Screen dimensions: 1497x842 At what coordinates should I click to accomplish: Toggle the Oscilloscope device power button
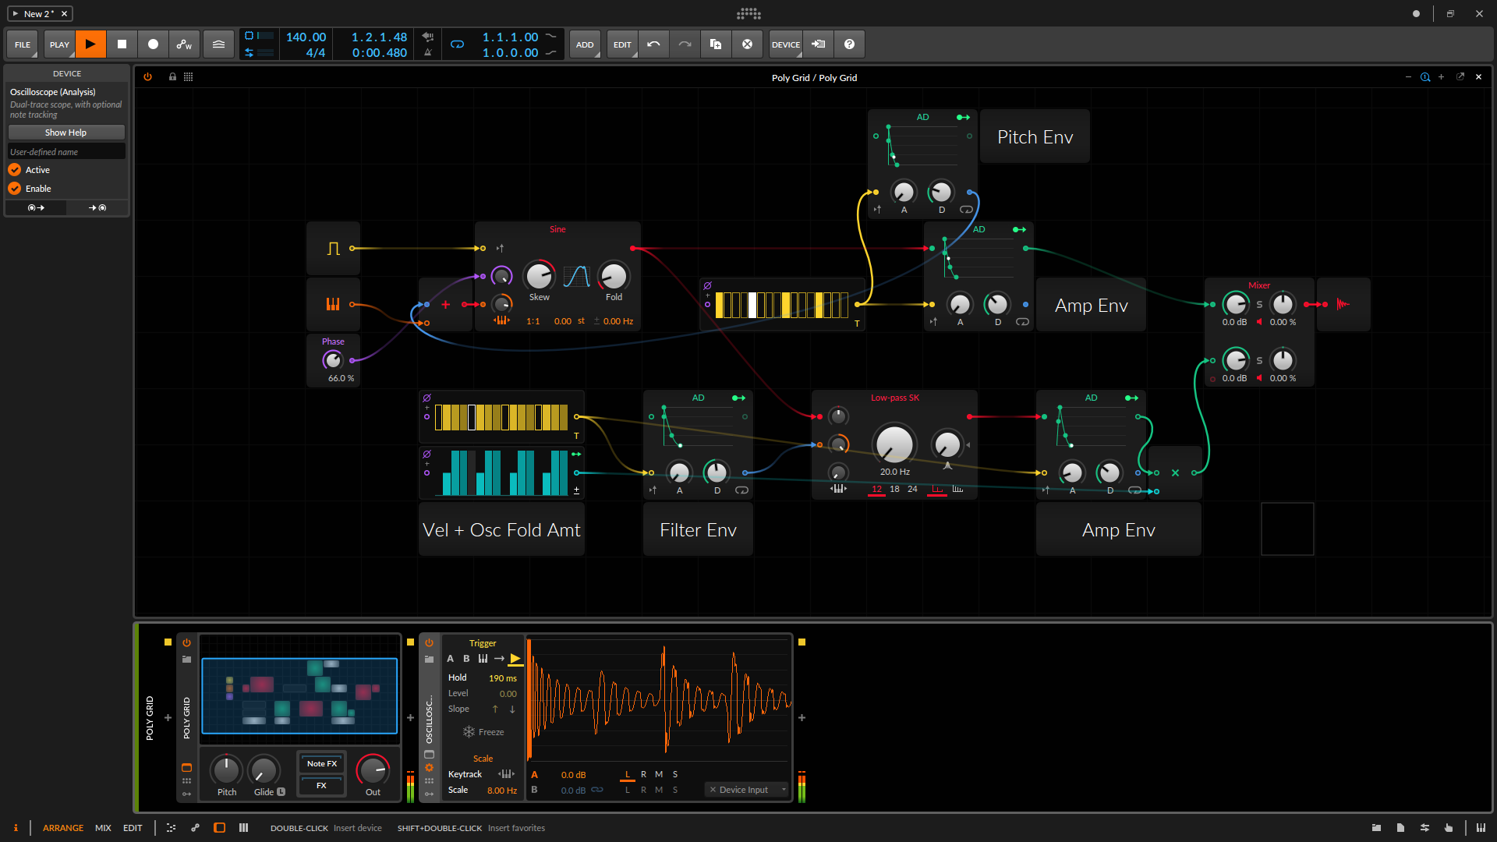(x=429, y=642)
